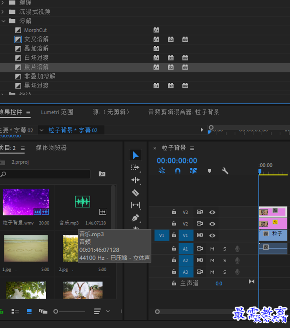Viewport: 290px width, 328px height.
Task: Add a marker in the timeline
Action: (209, 171)
